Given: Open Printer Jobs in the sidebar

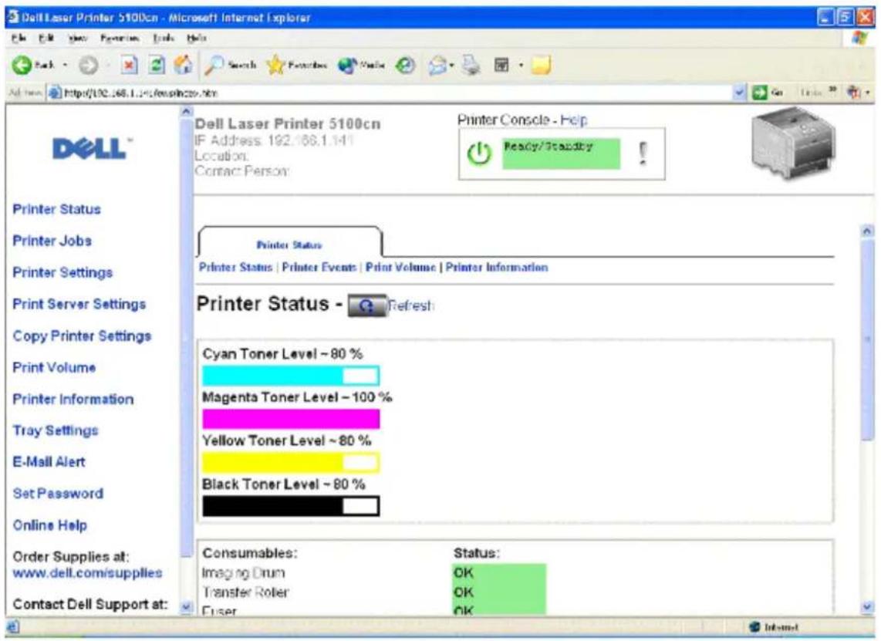Looking at the screenshot, I should coord(52,241).
